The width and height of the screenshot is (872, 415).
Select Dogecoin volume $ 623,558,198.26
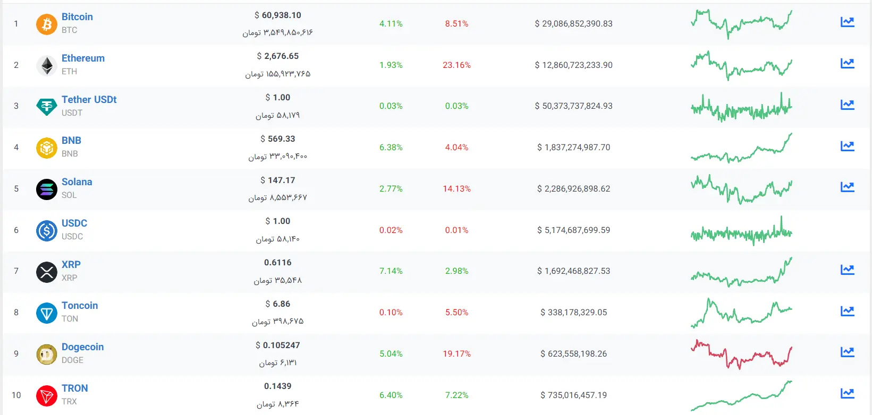[x=574, y=354]
